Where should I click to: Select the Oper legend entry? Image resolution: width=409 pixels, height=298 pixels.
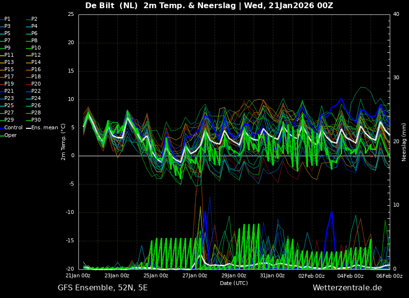pos(11,135)
